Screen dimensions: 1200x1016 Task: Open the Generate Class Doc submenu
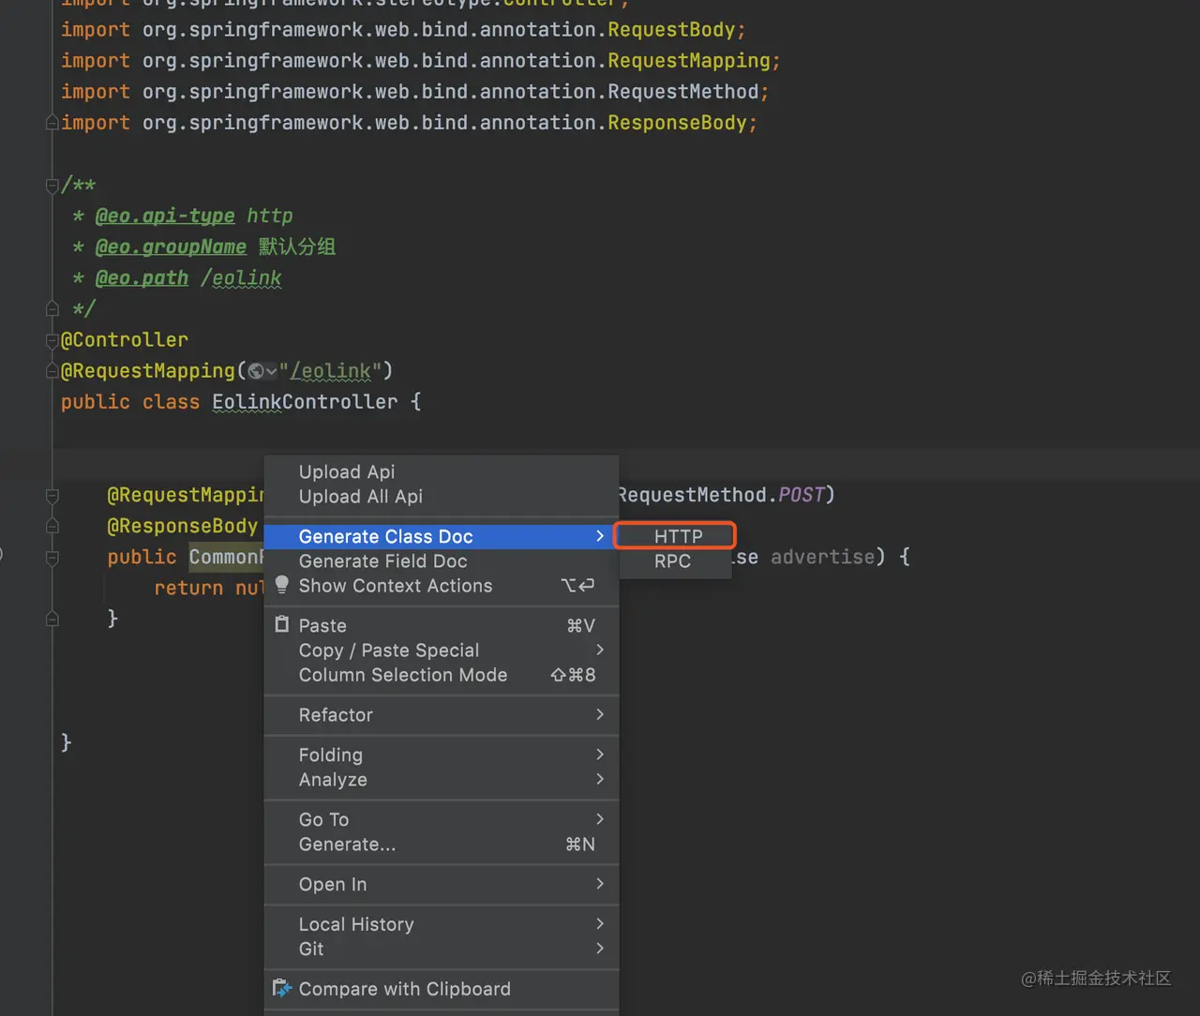pyautogui.click(x=442, y=536)
